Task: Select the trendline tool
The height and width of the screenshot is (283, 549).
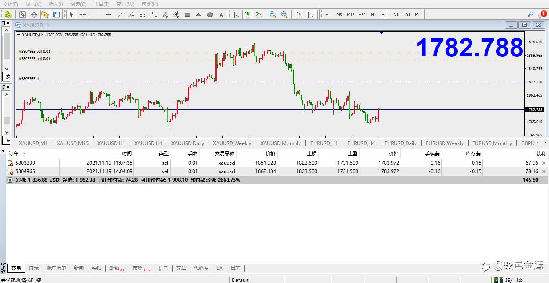Action: tap(120, 14)
